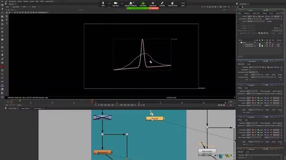Open viewer RGB display channel dropdown
Viewport: 286px width, 160px height.
[25, 7]
